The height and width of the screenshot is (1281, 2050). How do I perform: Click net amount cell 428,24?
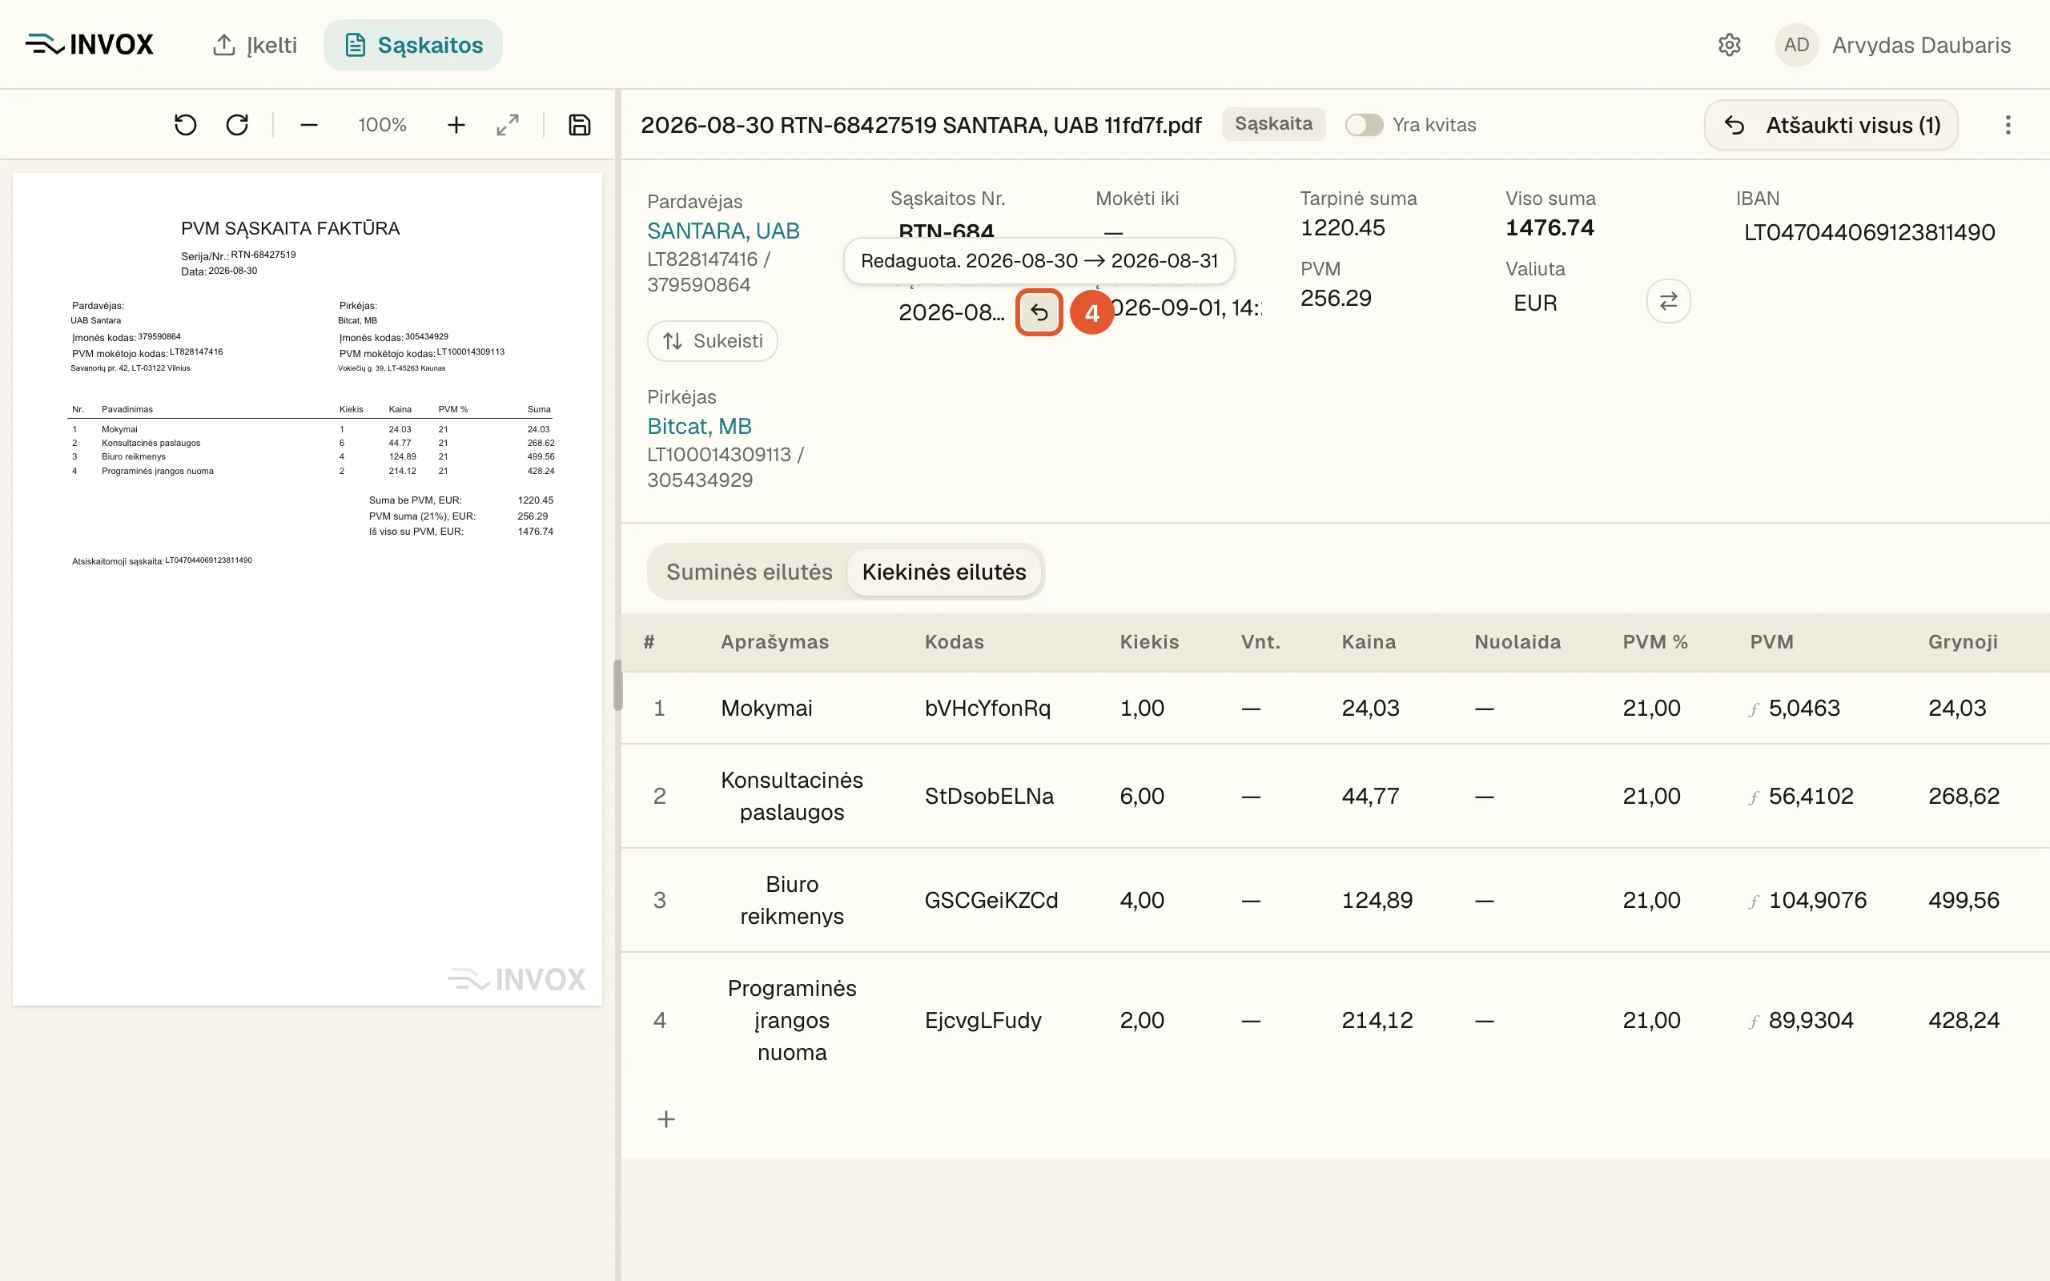coord(1964,1020)
